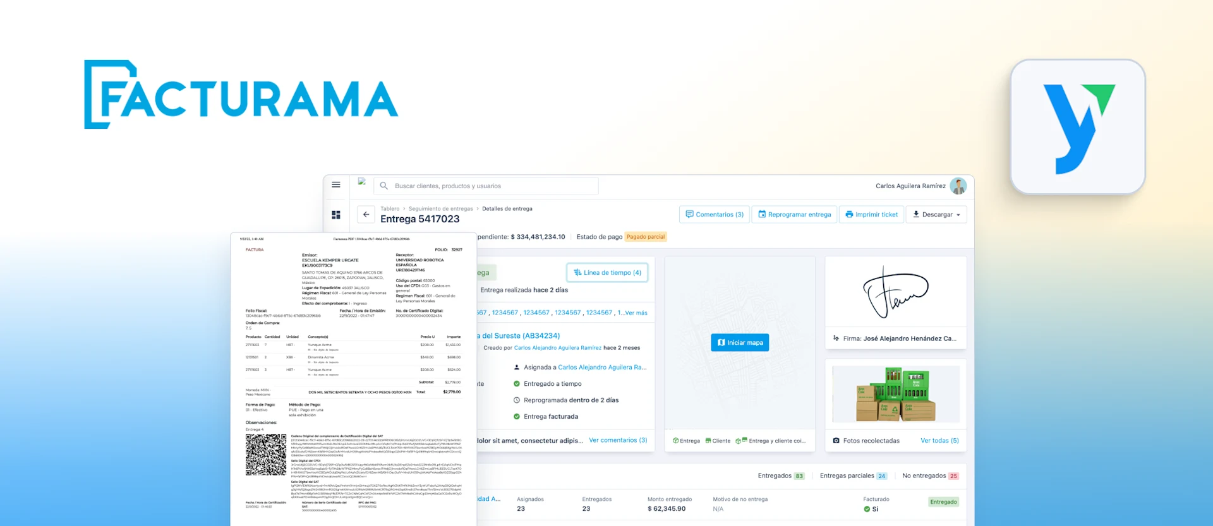Select the pending amount $ 334,481,234.10
Image resolution: width=1213 pixels, height=526 pixels.
click(x=538, y=237)
